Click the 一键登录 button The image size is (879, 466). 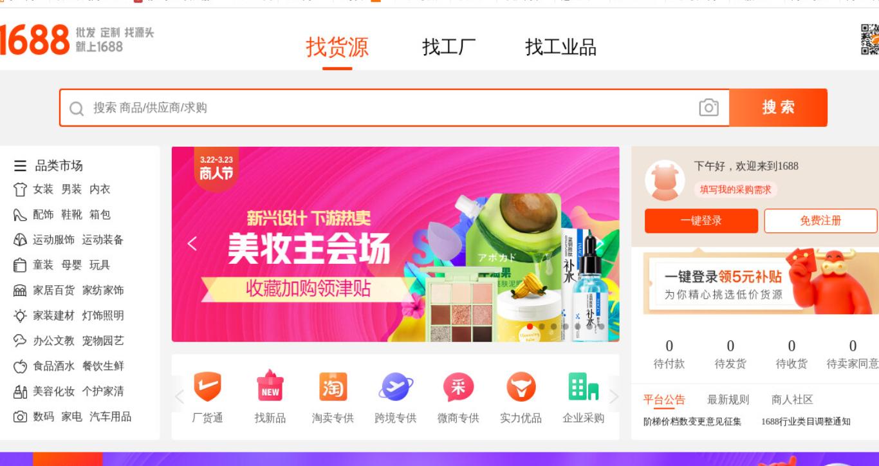[701, 221]
